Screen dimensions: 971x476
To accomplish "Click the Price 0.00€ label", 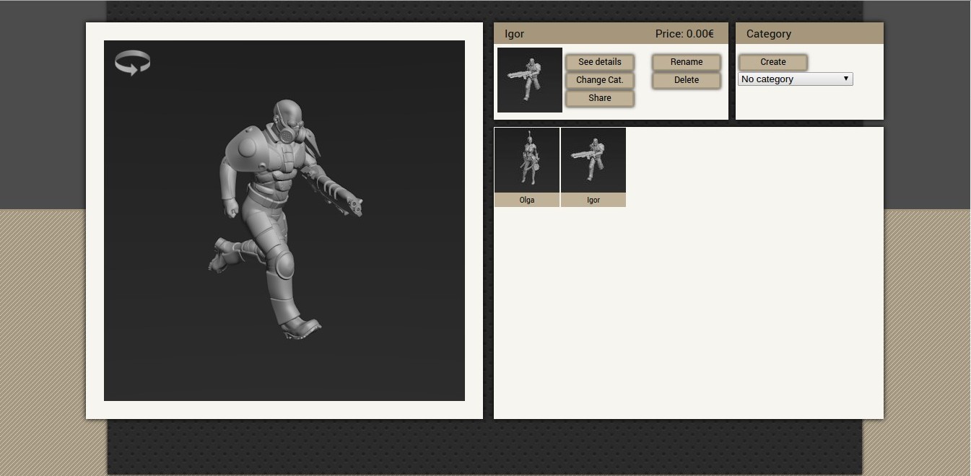I will pos(684,33).
